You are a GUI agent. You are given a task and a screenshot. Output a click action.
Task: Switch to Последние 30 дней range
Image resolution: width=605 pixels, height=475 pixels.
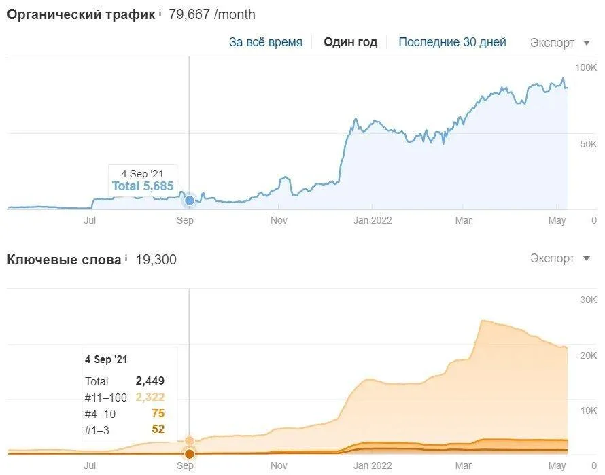(x=452, y=42)
